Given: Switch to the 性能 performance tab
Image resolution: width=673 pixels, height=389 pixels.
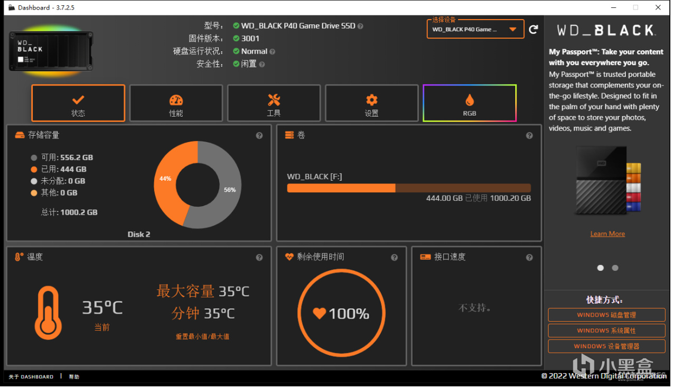Looking at the screenshot, I should tap(176, 103).
